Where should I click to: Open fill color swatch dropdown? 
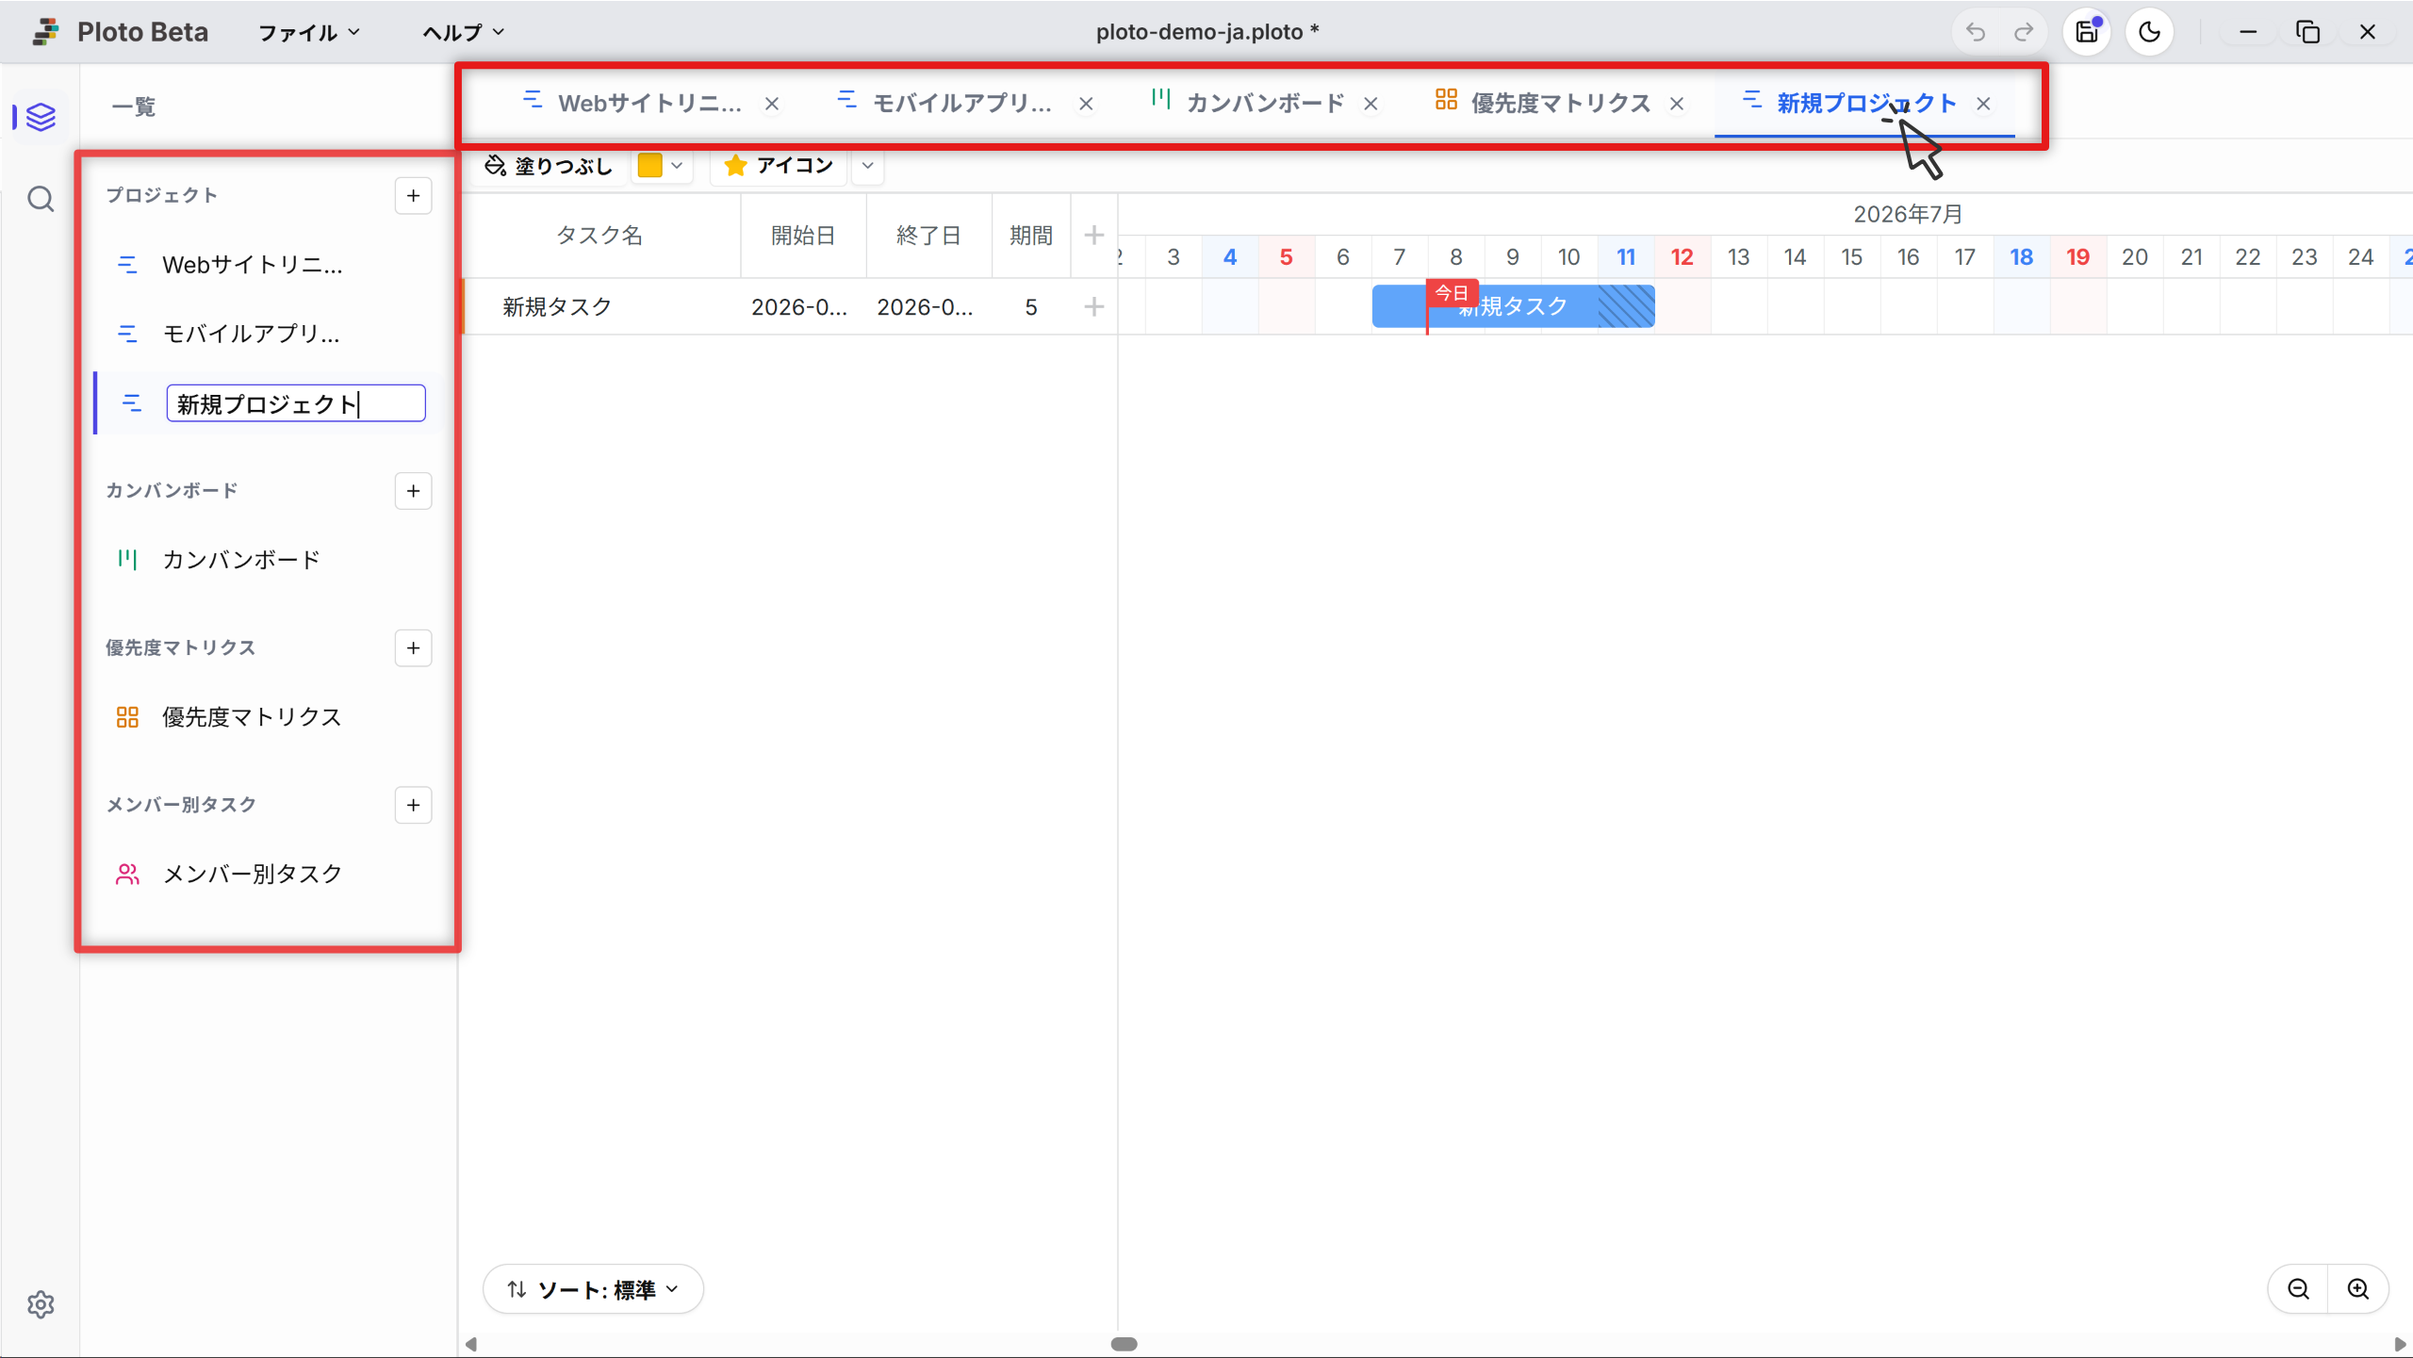662,166
